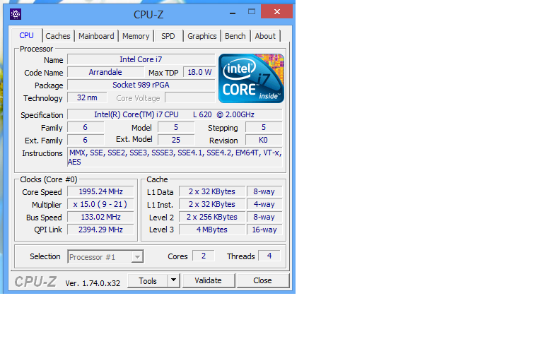Viewport: 543px width, 339px height.
Task: Open the SPD tab
Action: [168, 36]
